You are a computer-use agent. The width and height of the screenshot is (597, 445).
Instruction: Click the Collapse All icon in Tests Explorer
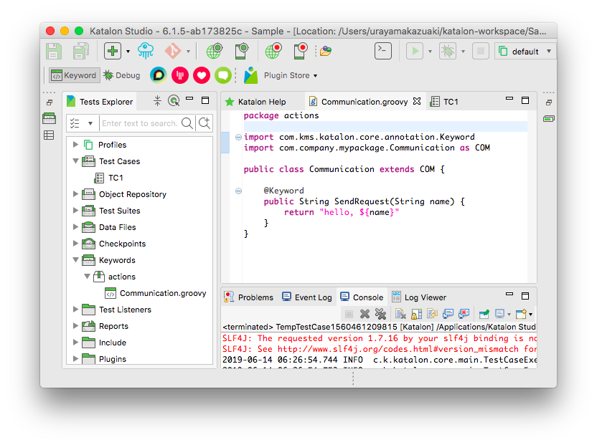click(x=157, y=101)
